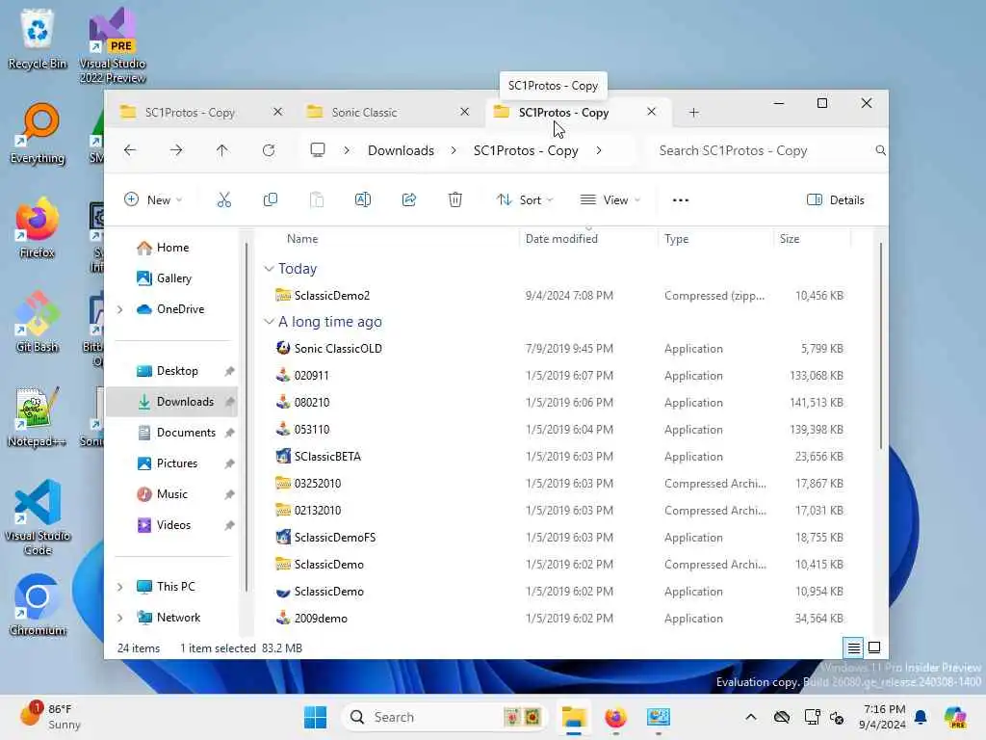
Task: Click the taskbar Search box
Action: tap(444, 717)
